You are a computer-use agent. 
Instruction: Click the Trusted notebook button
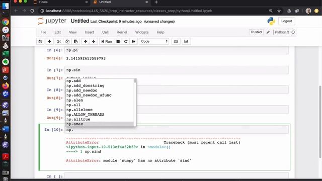[256, 32]
